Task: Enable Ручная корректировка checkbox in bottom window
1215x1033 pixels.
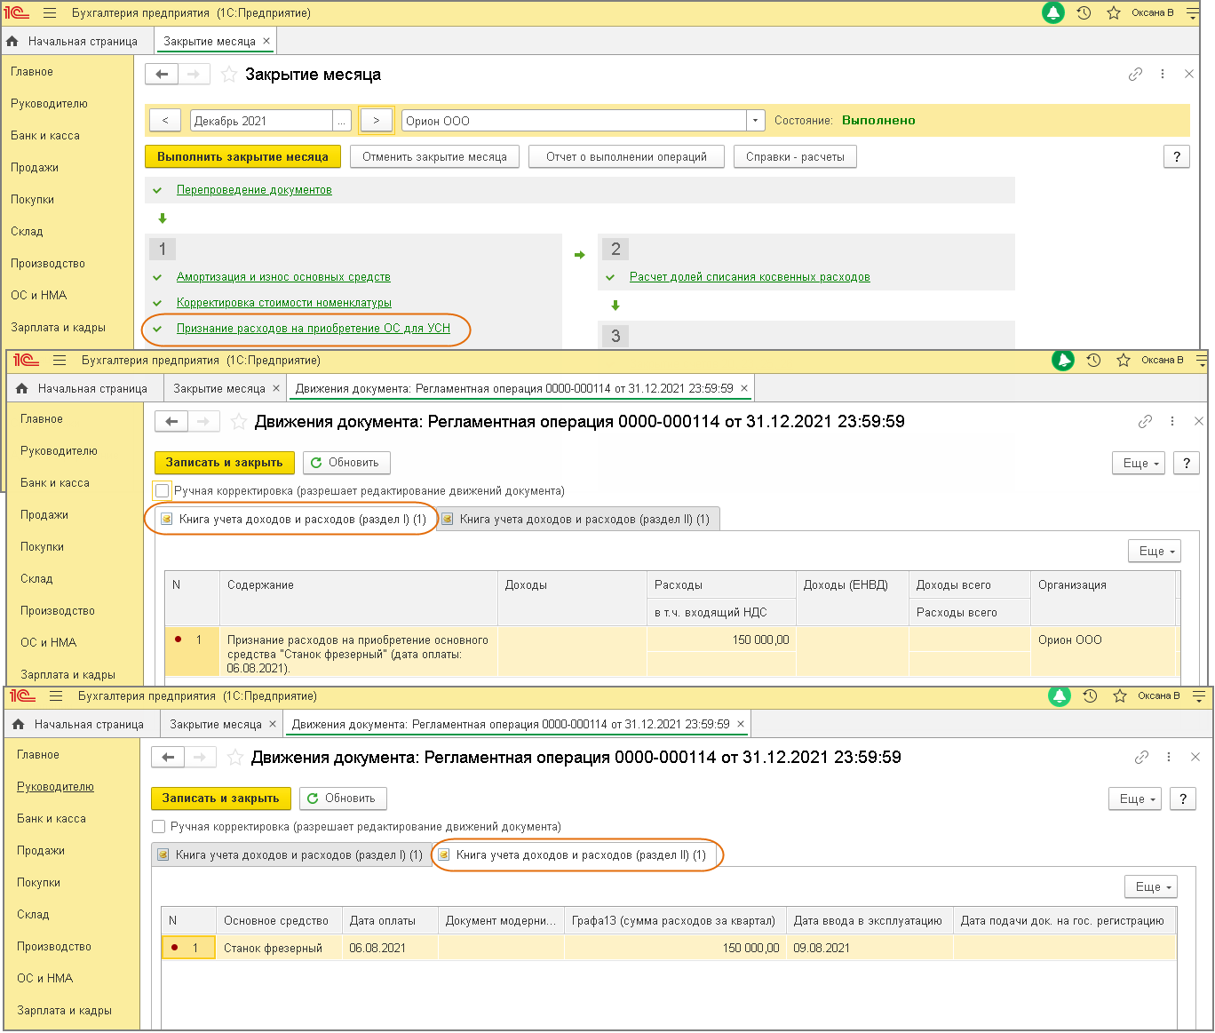Action: click(x=158, y=826)
